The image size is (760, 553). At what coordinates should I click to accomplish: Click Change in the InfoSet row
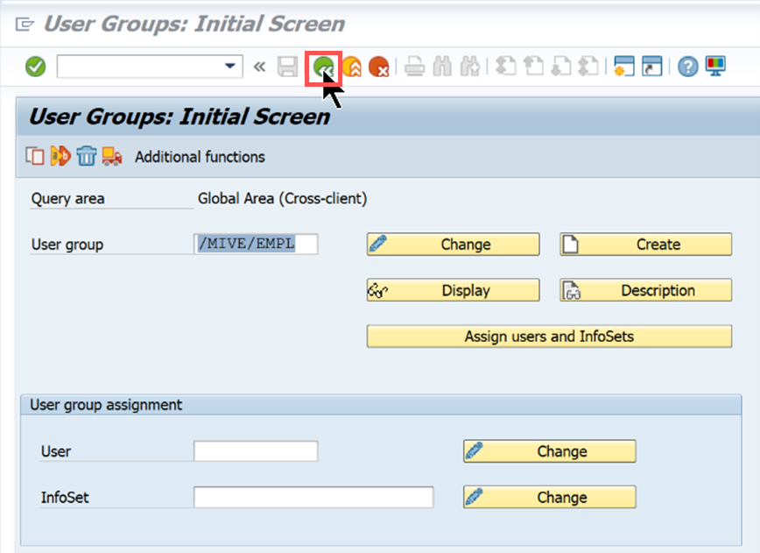(550, 497)
